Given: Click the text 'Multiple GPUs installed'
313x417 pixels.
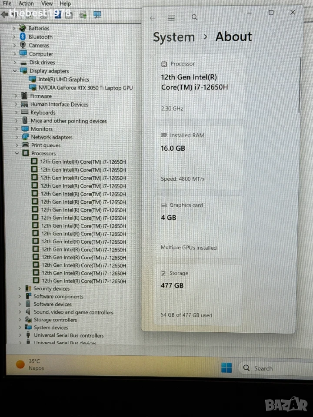Looking at the screenshot, I should click(189, 248).
